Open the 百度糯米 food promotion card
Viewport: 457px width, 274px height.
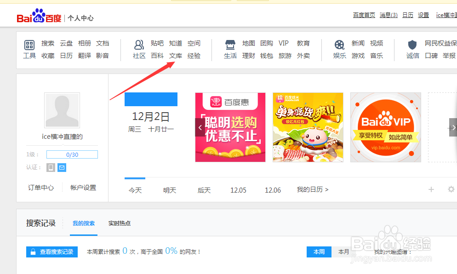308,127
